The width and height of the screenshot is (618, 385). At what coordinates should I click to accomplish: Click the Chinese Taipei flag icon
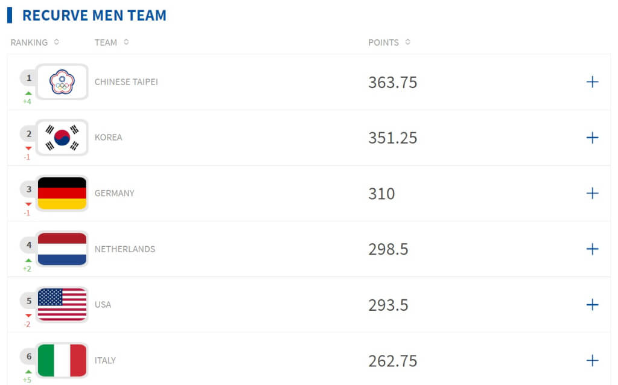coord(62,81)
